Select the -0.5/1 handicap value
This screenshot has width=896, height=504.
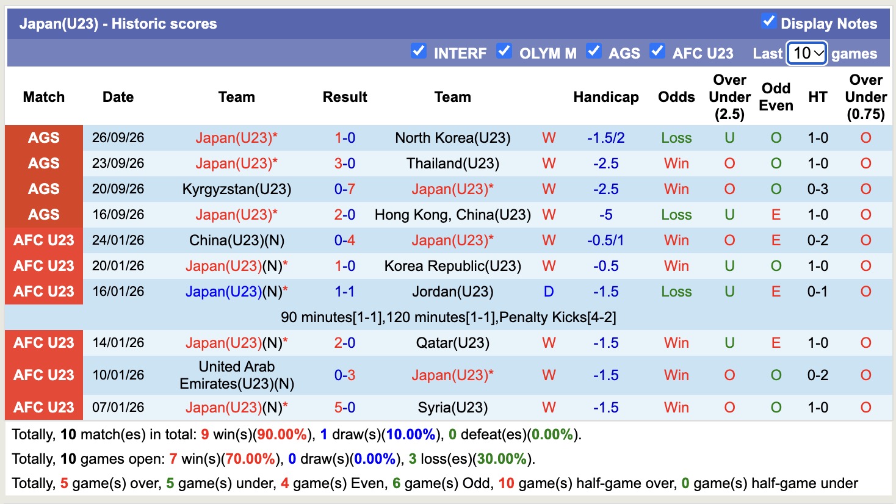pyautogui.click(x=606, y=240)
